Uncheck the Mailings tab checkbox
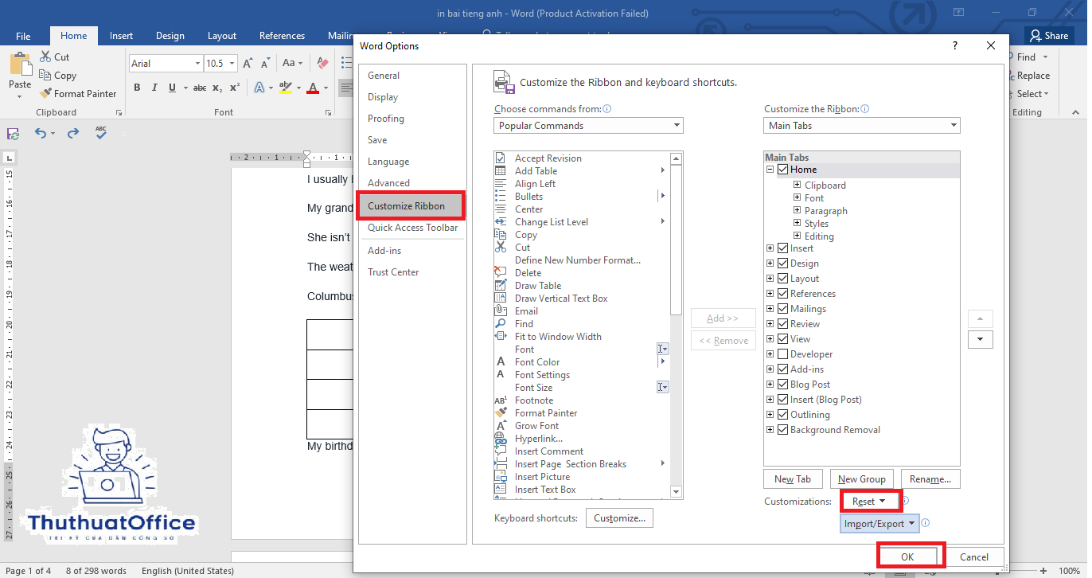The image size is (1092, 578). point(783,309)
